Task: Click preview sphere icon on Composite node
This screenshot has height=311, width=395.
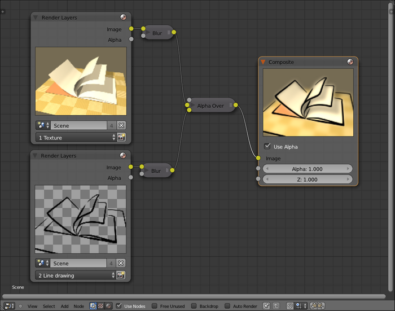Action: click(350, 62)
